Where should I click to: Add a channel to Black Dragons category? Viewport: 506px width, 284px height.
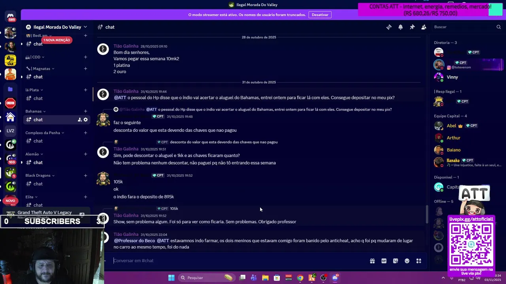click(85, 175)
